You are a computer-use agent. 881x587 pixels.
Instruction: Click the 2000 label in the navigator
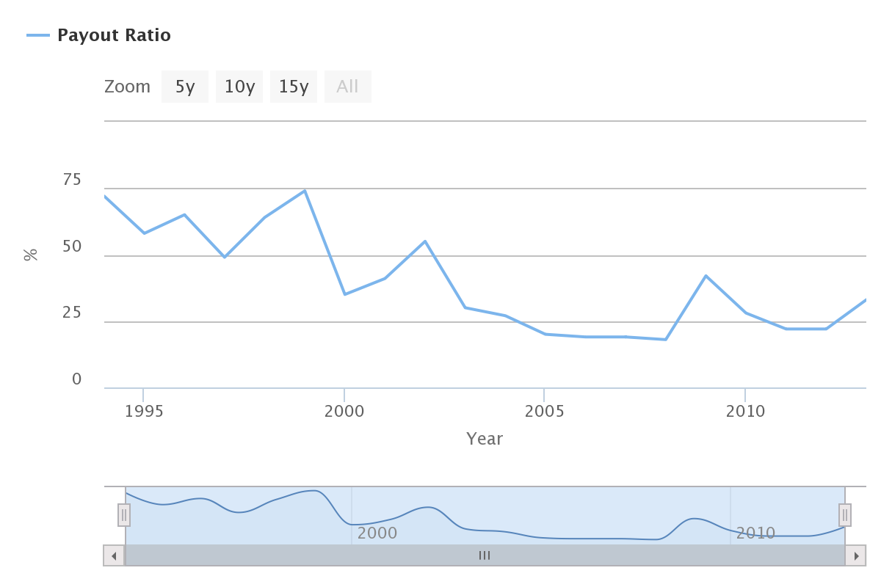(377, 533)
